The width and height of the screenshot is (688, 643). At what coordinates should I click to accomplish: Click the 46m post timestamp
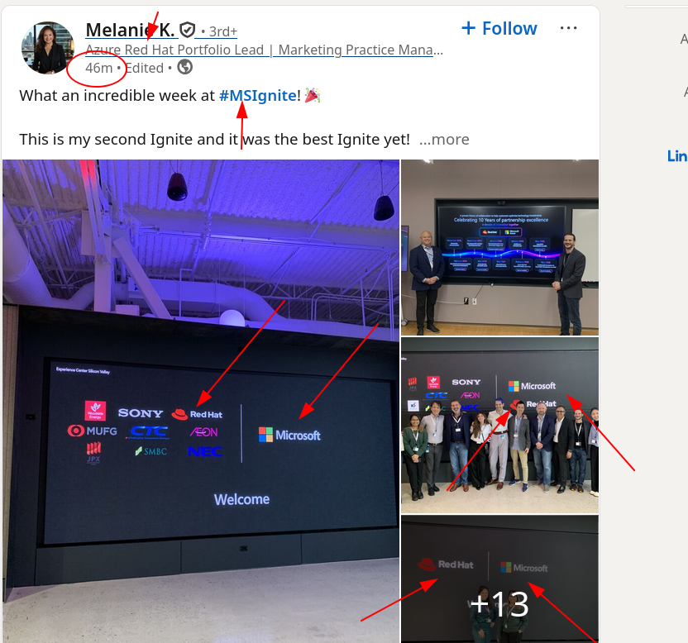98,68
